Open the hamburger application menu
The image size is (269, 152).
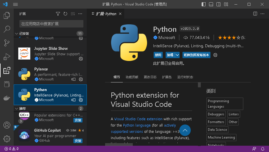[15, 4]
